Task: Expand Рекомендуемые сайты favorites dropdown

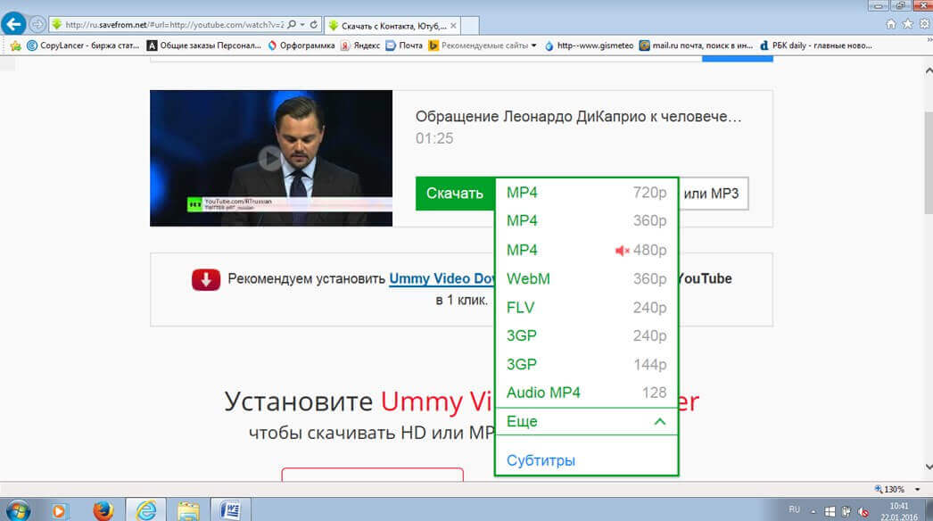Action: (x=533, y=45)
